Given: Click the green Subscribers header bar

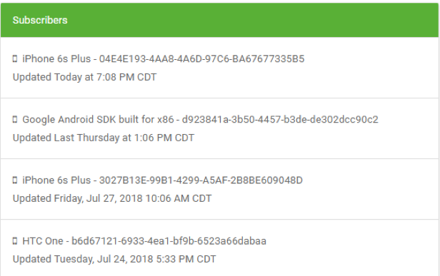Looking at the screenshot, I should point(219,20).
